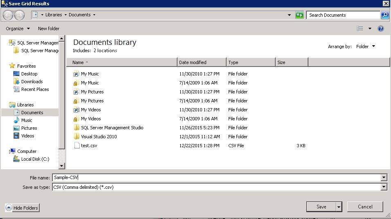Sort by the Date modified column header

(x=202, y=62)
